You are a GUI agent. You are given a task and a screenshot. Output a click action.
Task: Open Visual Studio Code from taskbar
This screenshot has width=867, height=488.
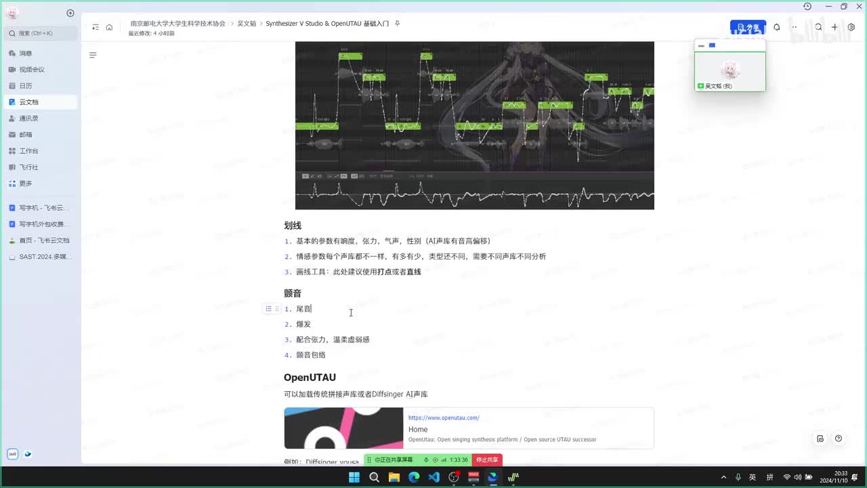click(434, 477)
